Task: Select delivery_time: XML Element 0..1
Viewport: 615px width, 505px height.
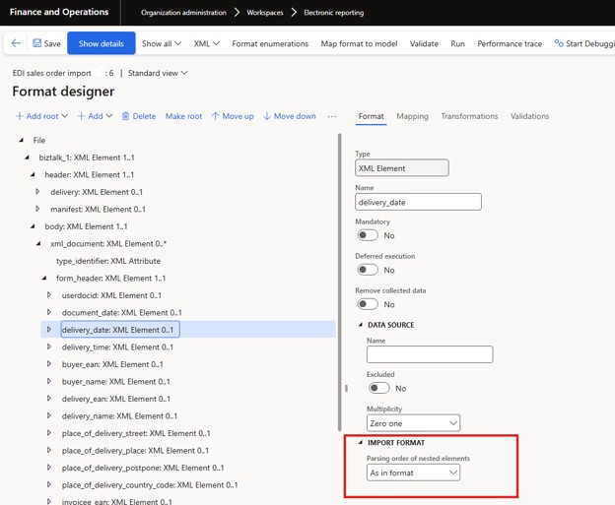Action: [117, 347]
